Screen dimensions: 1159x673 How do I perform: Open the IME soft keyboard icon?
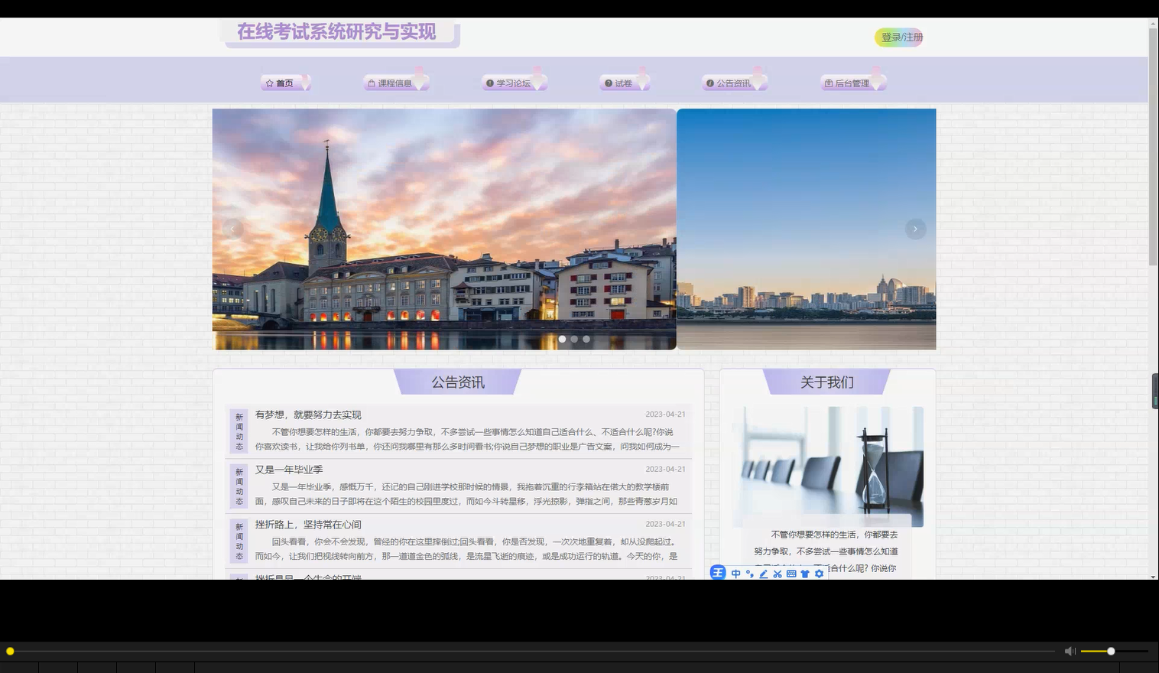791,574
